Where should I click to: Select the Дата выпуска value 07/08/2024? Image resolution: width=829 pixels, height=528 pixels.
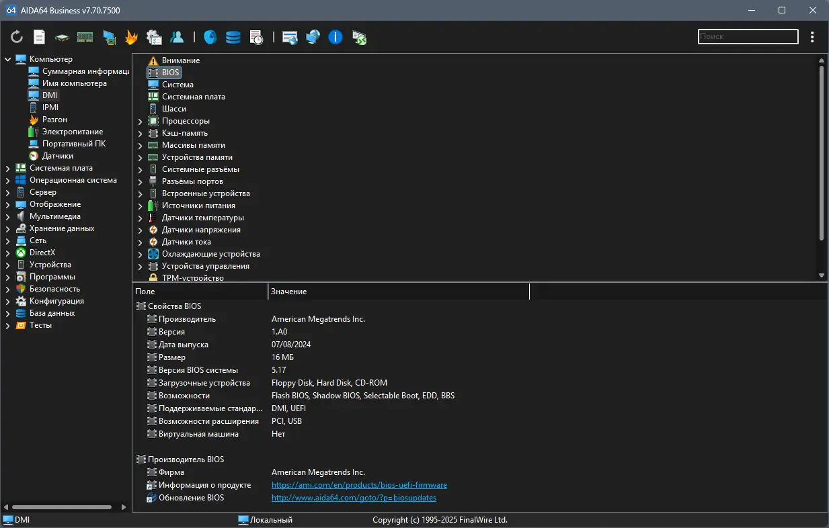coord(291,345)
